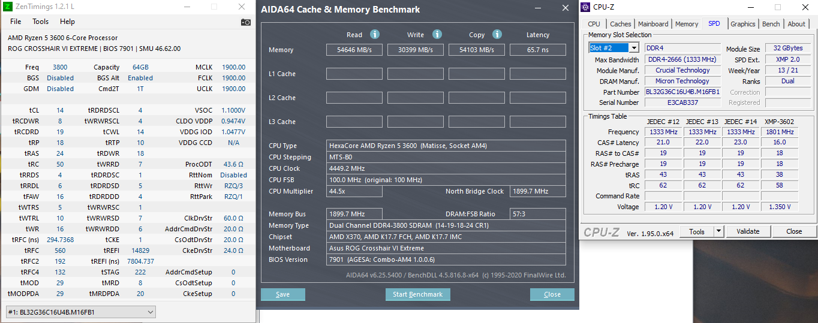Switch to the CPU tab in CPU-Z
This screenshot has height=323, width=818.
(x=594, y=24)
